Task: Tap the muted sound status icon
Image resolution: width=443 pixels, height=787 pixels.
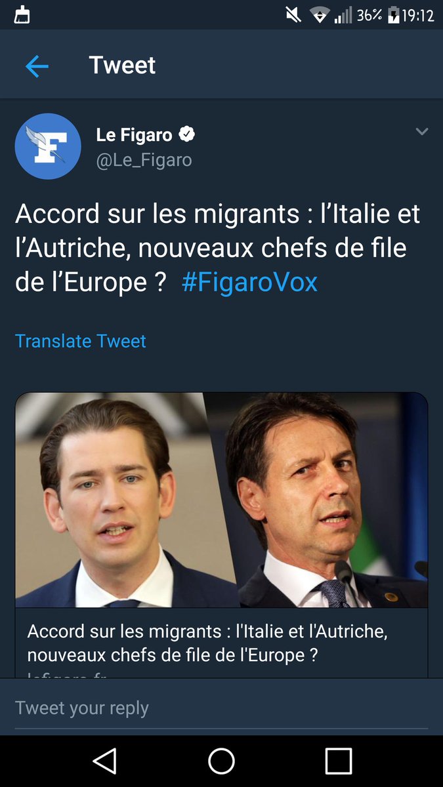Action: click(x=293, y=14)
